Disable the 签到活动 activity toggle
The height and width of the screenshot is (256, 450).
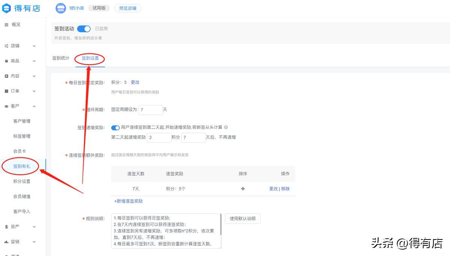tap(84, 28)
